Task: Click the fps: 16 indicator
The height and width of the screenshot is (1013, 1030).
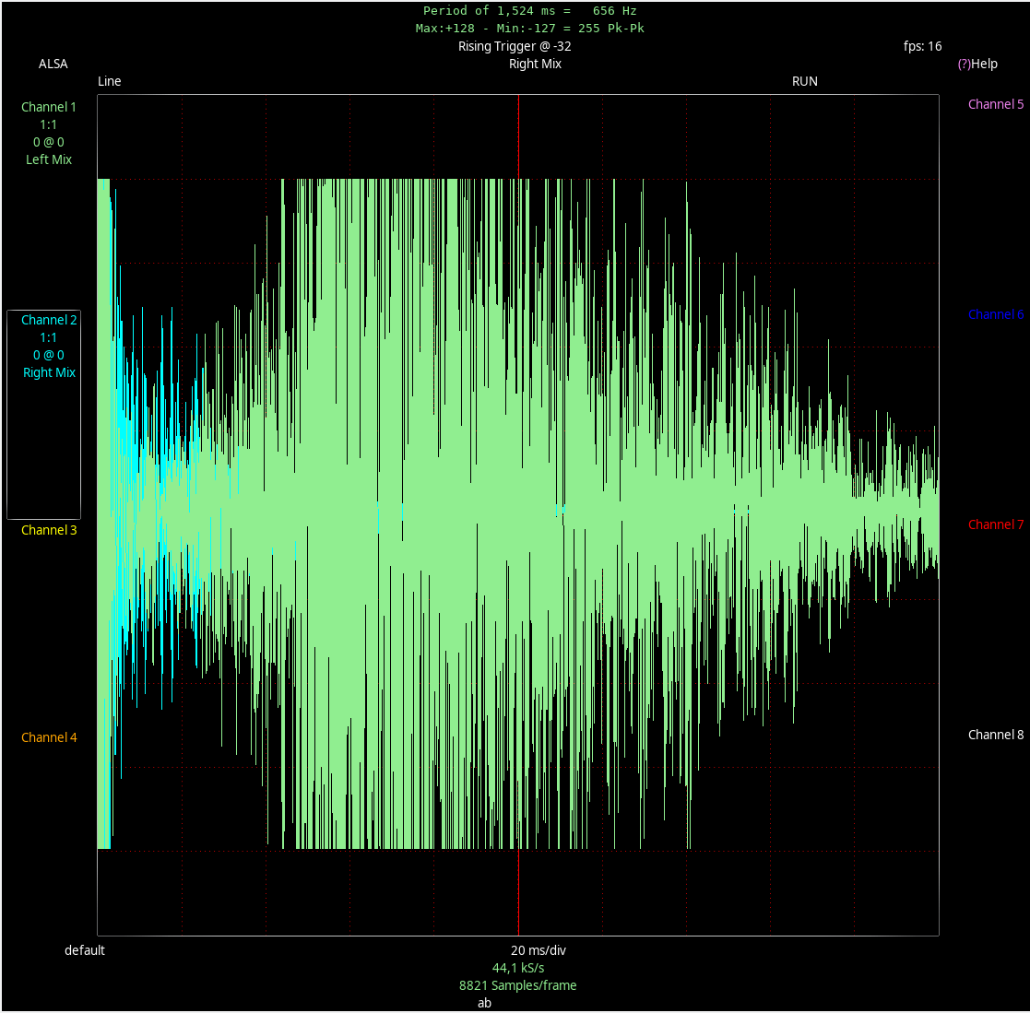Action: 922,46
